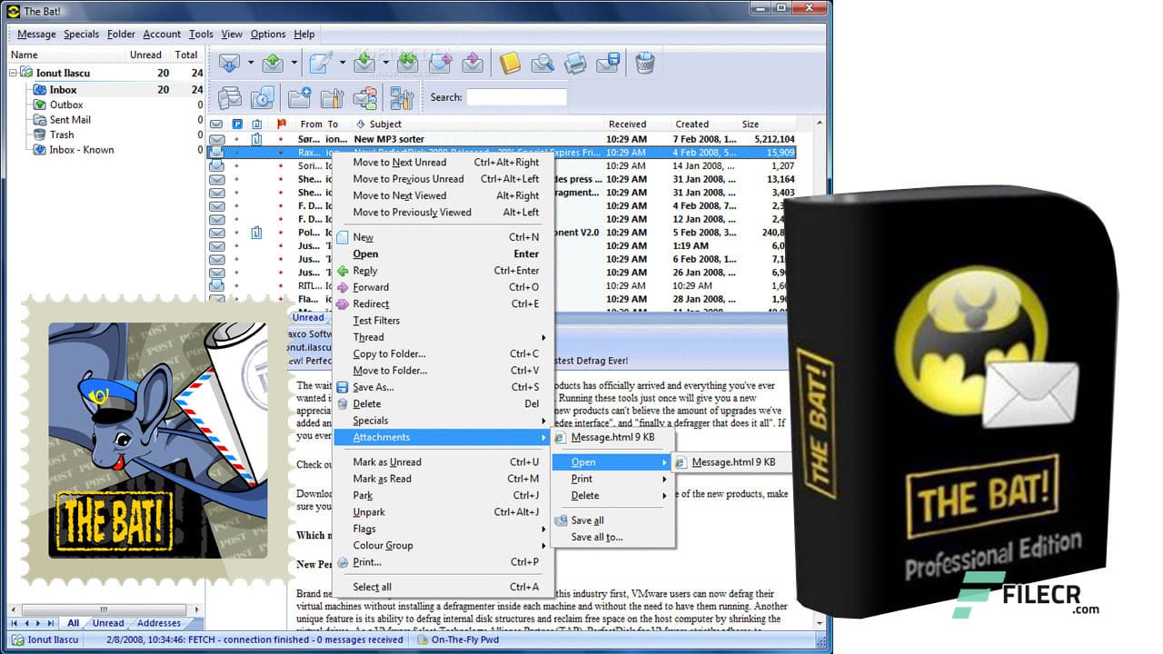The height and width of the screenshot is (654, 1163).
Task: Click the Reply to All toolbar icon
Action: (x=408, y=62)
